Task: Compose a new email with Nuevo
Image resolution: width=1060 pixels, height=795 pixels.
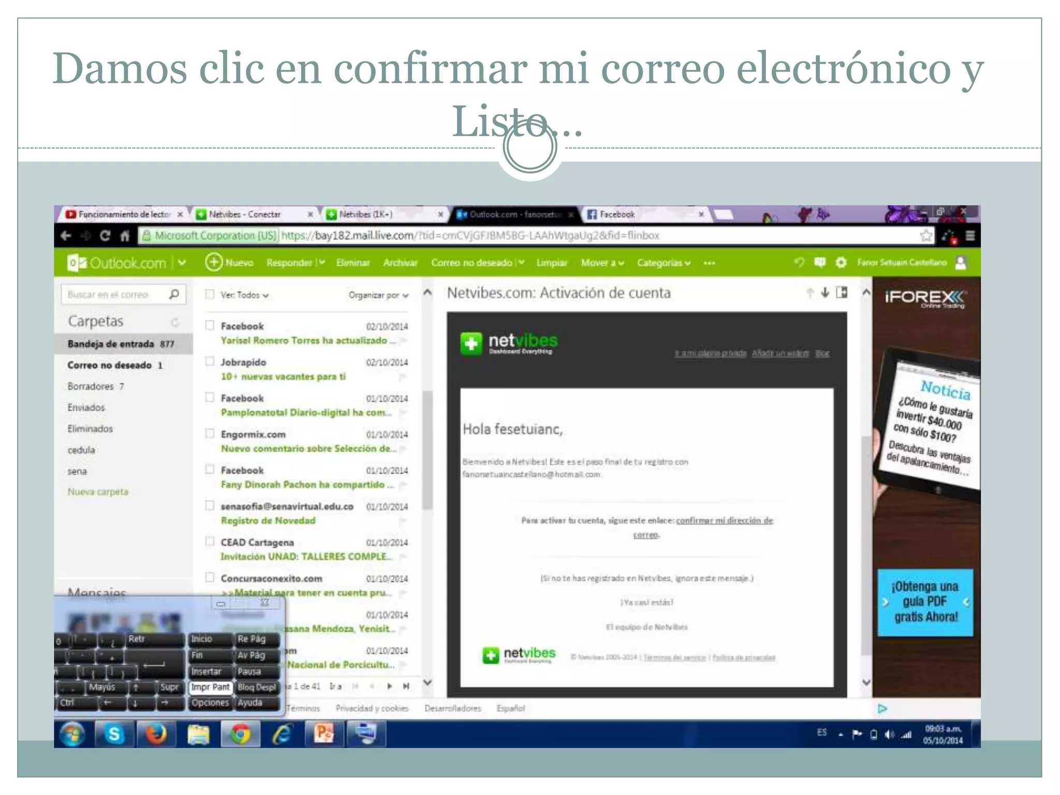Action: (229, 262)
